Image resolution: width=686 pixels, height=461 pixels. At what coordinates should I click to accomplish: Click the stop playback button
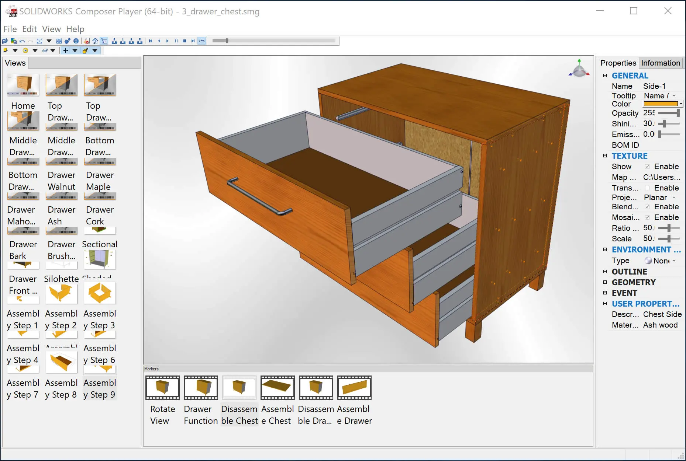point(185,41)
